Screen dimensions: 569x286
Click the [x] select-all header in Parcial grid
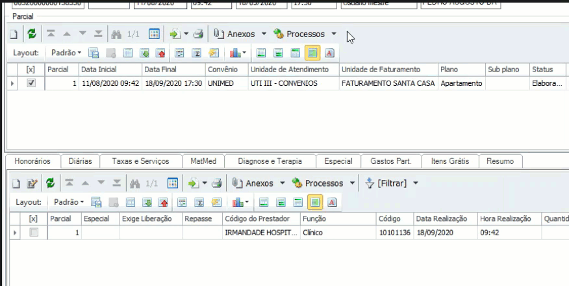pyautogui.click(x=31, y=70)
